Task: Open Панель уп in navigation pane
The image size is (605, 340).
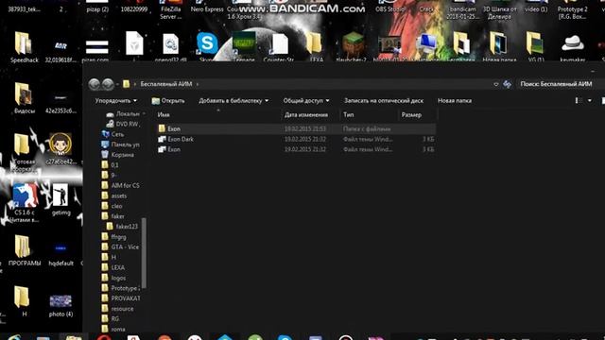Action: 120,144
